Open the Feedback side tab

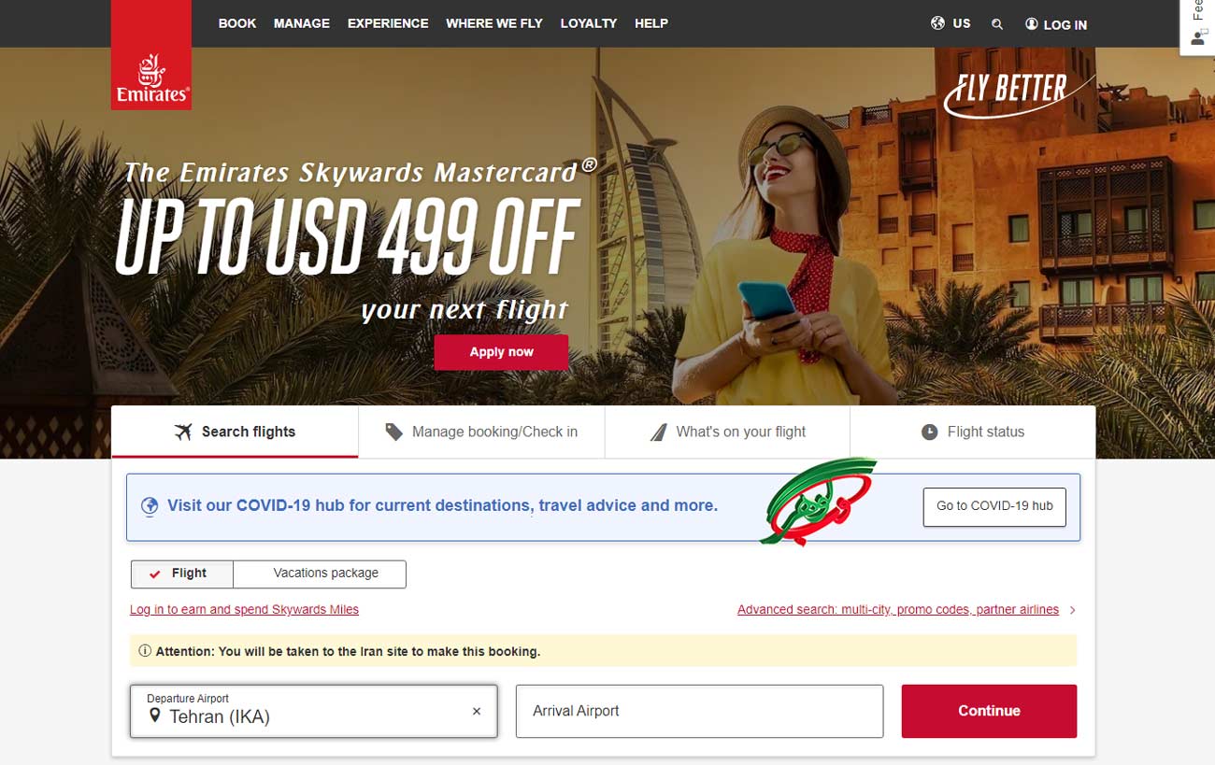1197,27
